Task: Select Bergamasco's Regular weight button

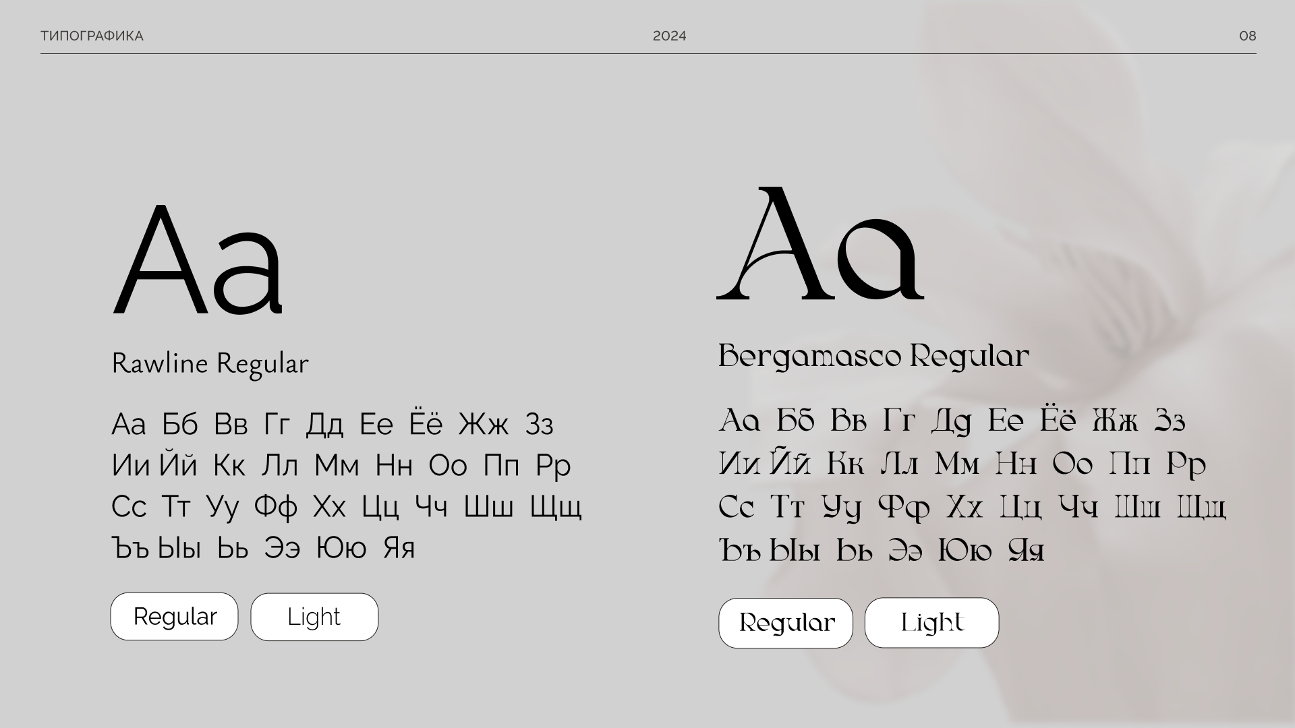Action: (x=786, y=623)
